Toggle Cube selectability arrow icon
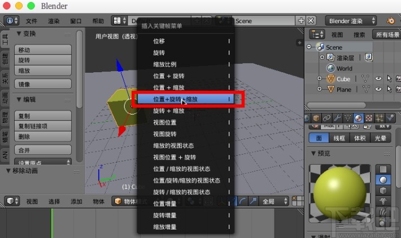This screenshot has width=401, height=238. [389, 79]
